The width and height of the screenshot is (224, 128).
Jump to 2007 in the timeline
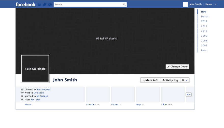click(x=204, y=46)
